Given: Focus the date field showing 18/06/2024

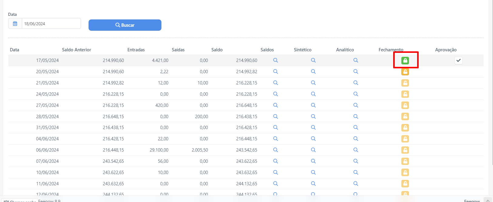Looking at the screenshot, I should pyautogui.click(x=51, y=23).
